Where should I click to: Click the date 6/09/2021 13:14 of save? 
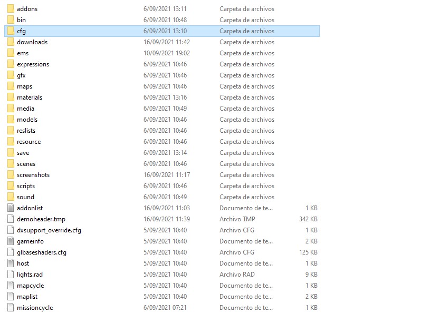point(165,153)
